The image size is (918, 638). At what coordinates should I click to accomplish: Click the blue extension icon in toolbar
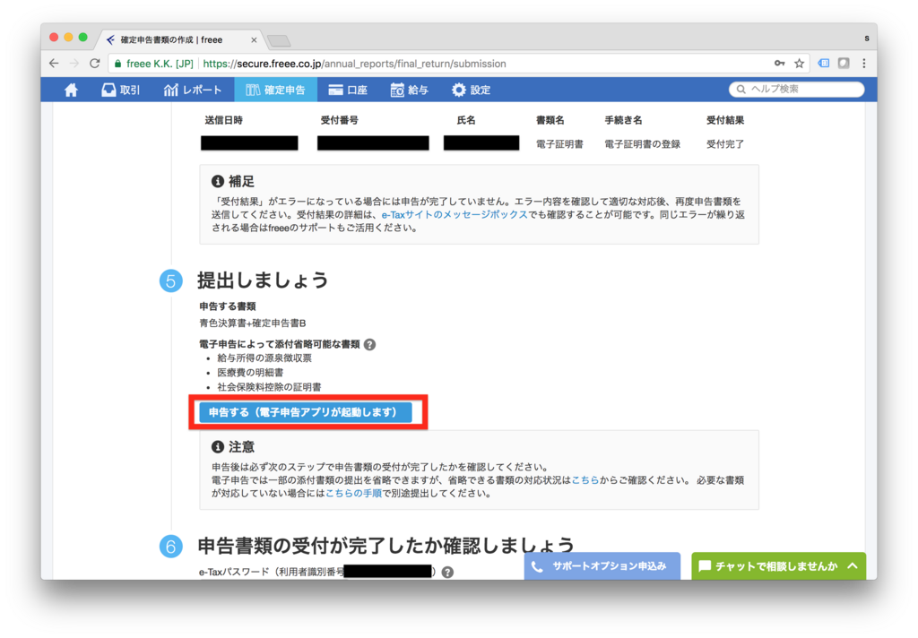point(824,64)
